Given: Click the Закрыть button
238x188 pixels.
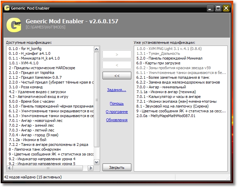Looking at the screenshot, I should pos(117,167).
